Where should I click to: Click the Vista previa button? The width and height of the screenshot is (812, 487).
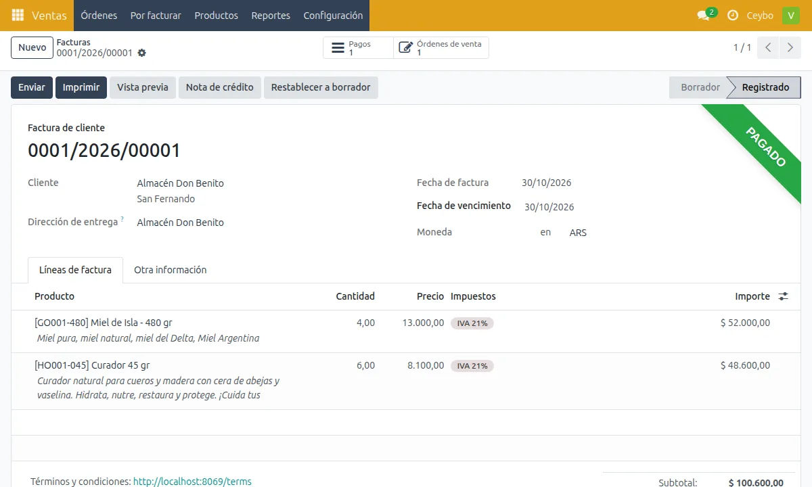coord(143,87)
